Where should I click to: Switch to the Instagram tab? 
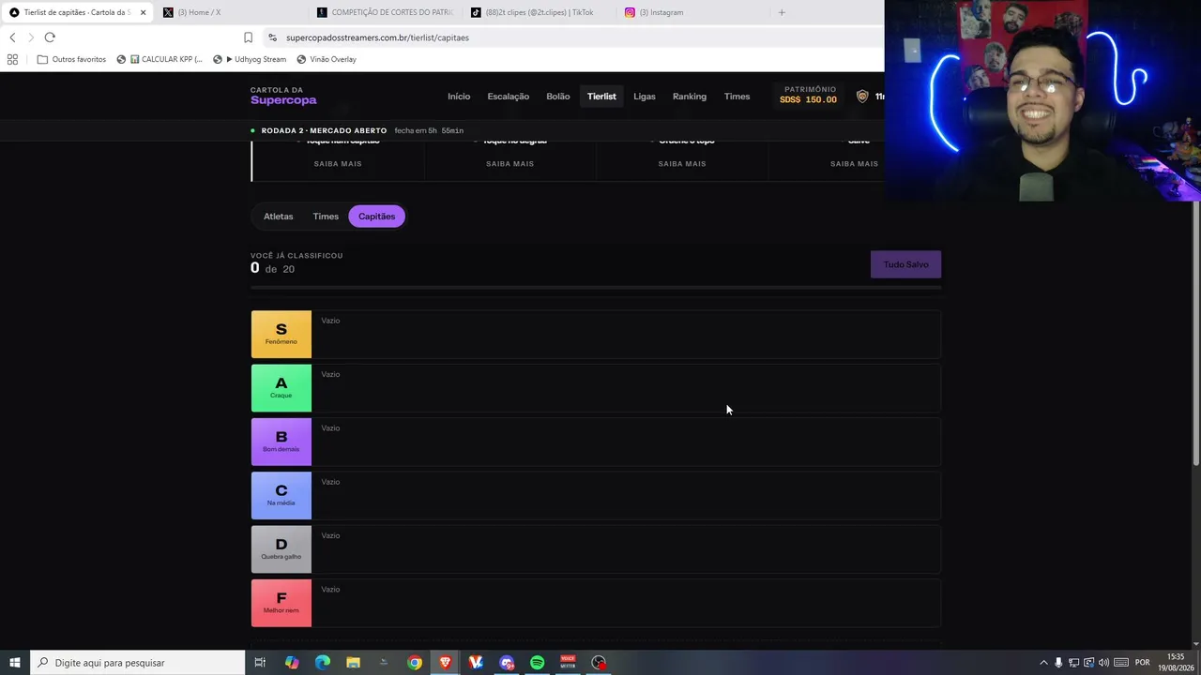pos(692,12)
